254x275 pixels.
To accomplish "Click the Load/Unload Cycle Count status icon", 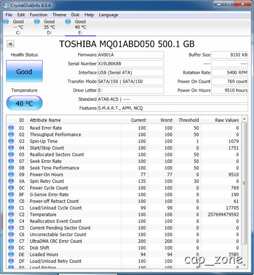I will (11, 208).
